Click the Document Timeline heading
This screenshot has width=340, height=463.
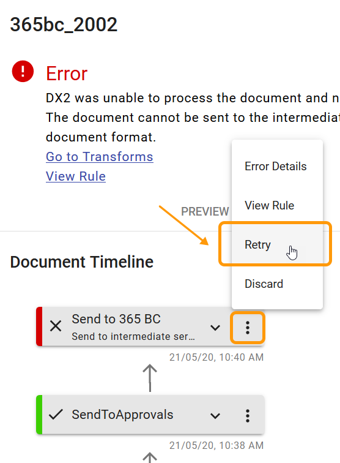click(x=82, y=262)
